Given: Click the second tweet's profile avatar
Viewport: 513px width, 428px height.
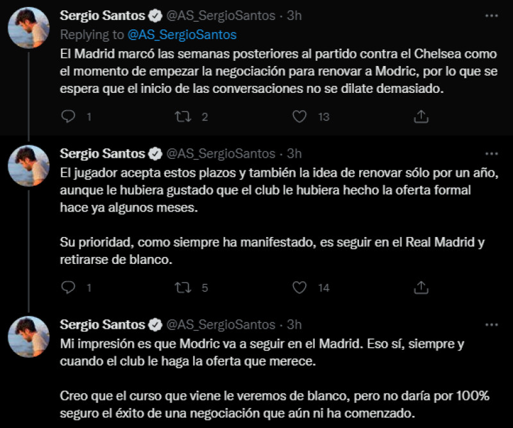Looking at the screenshot, I should (29, 166).
